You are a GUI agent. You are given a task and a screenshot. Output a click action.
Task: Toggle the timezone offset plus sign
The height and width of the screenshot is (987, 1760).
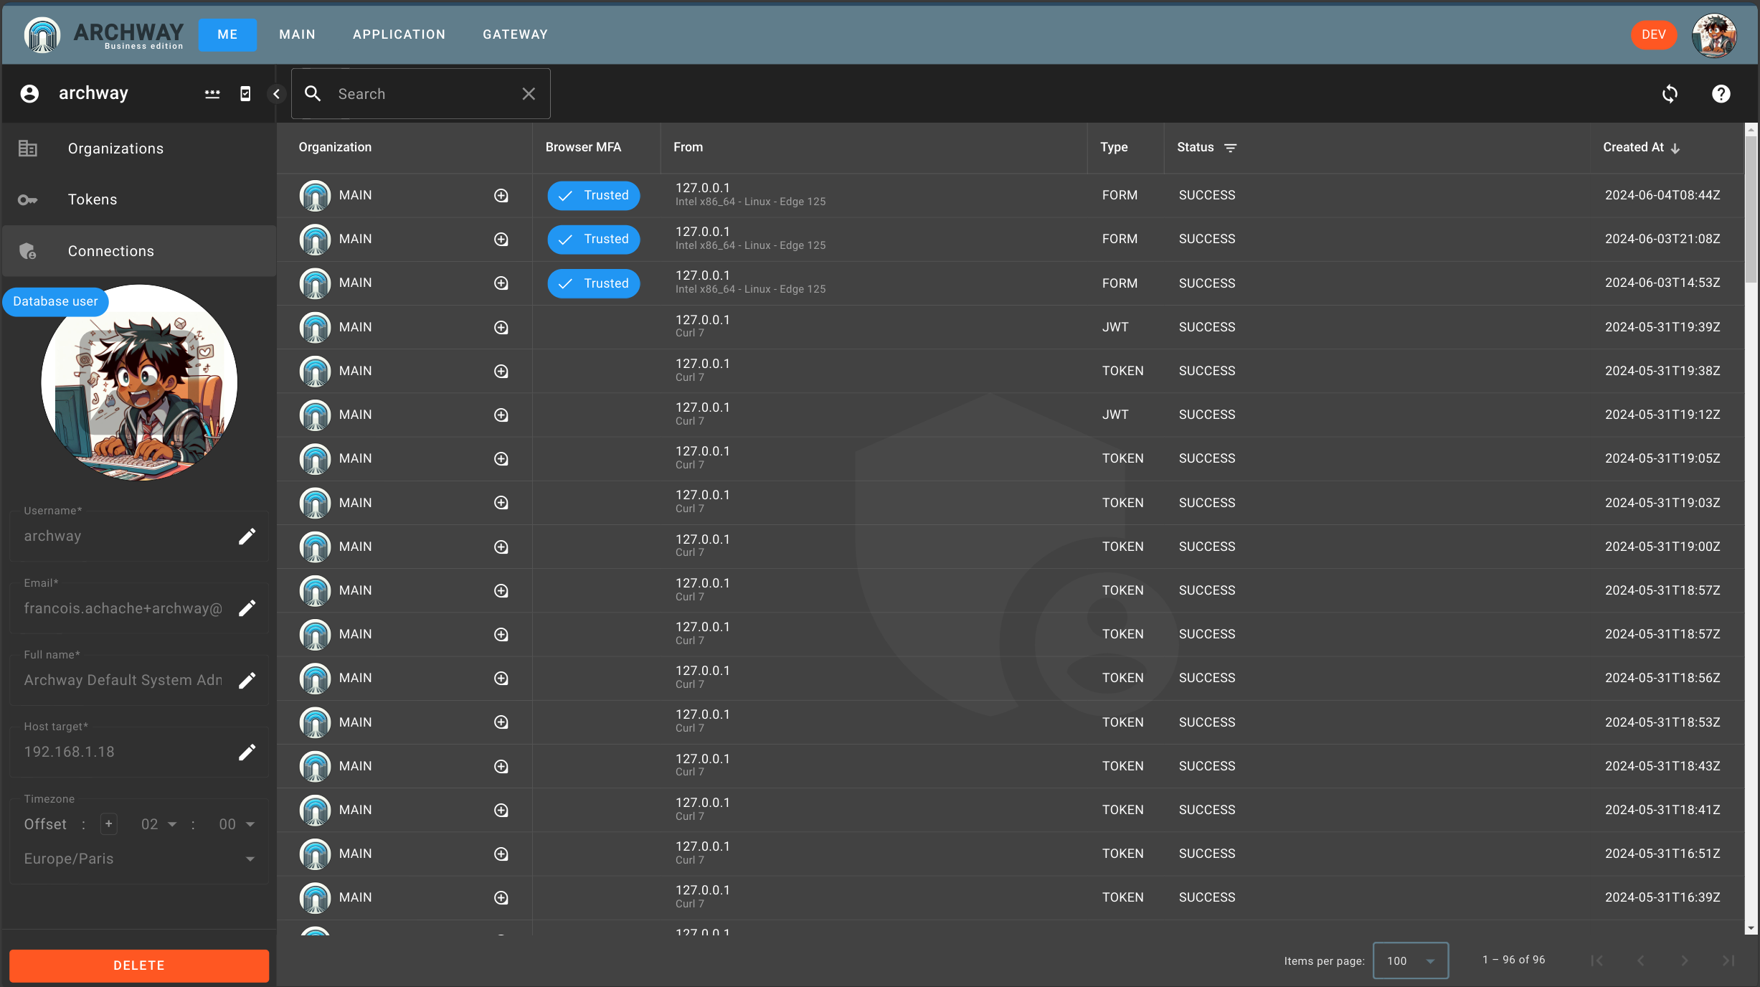coord(109,824)
